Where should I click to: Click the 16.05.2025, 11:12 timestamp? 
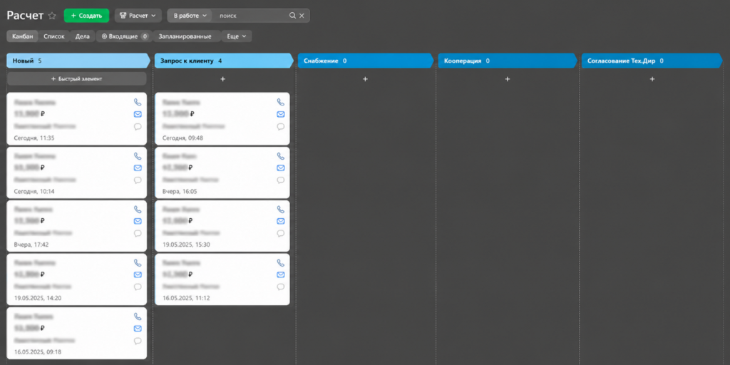tap(186, 298)
